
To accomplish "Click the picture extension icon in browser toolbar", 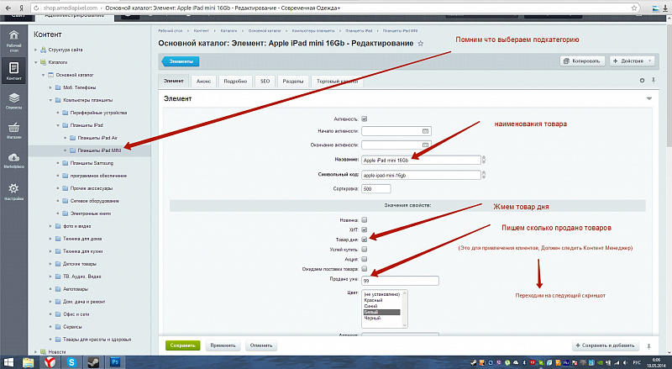I will [x=656, y=8].
